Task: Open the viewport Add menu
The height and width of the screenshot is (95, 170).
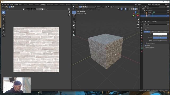Action: pyautogui.click(x=91, y=9)
